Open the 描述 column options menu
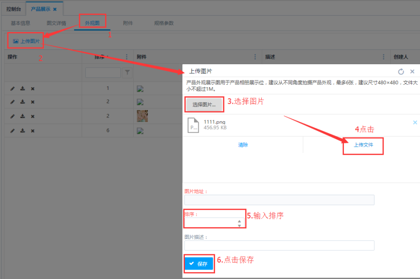The height and width of the screenshot is (279, 420). pos(384,57)
